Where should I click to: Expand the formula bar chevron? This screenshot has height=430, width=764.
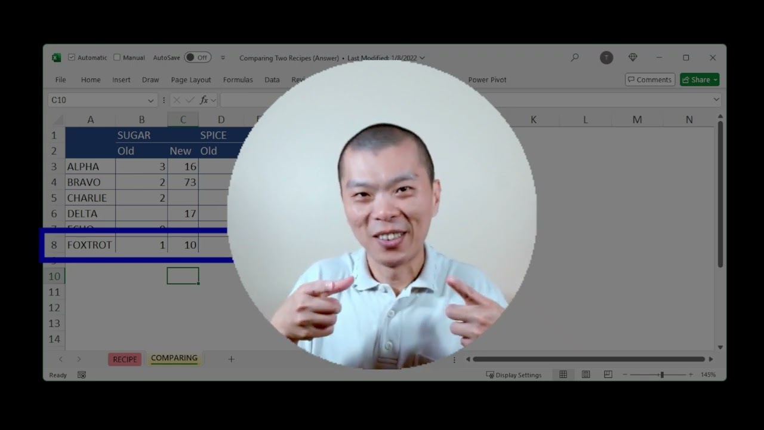[x=716, y=100]
